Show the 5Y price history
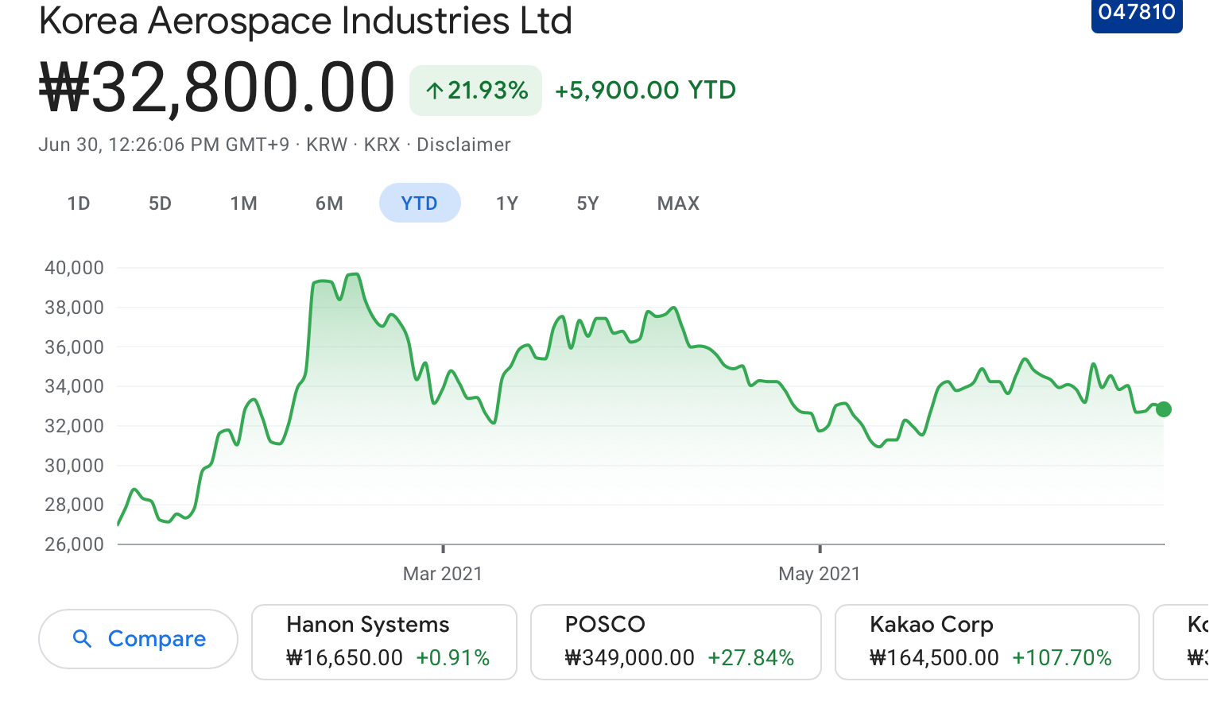 [587, 203]
